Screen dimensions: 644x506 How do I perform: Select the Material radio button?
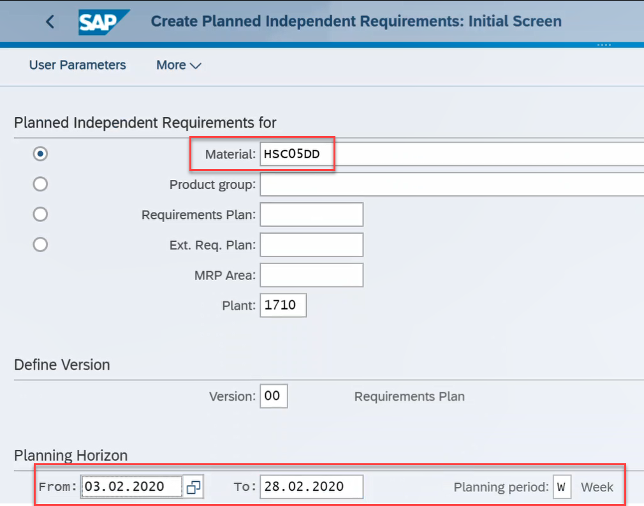tap(40, 154)
